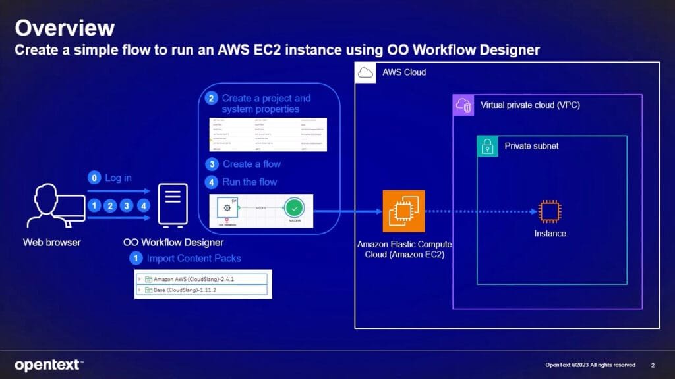
Task: Click the 'Virtual private cloud (VPC)' label
Action: pos(531,105)
